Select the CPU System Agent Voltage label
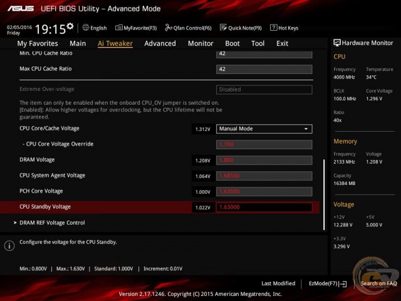This screenshot has height=301, width=401. 52,176
